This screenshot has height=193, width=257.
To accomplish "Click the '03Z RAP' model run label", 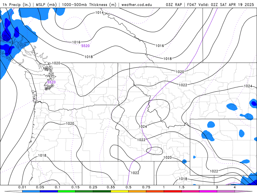I will (174, 5).
